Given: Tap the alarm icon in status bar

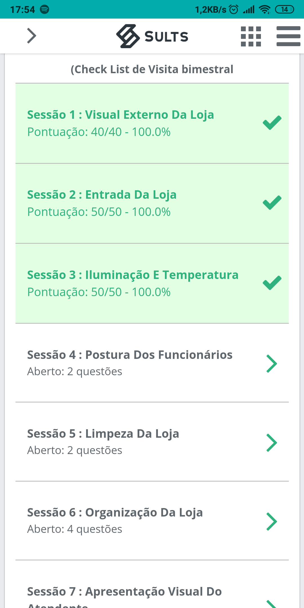Looking at the screenshot, I should click(234, 9).
